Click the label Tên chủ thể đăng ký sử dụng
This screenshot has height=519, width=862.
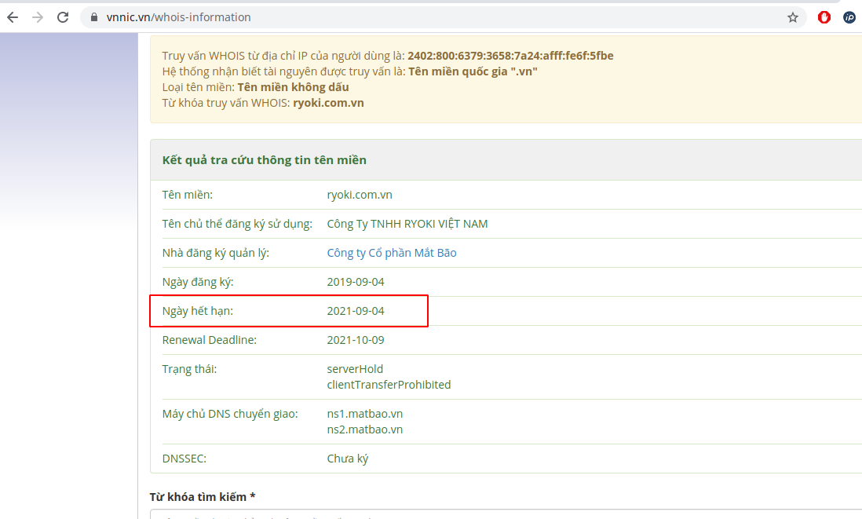click(x=237, y=224)
